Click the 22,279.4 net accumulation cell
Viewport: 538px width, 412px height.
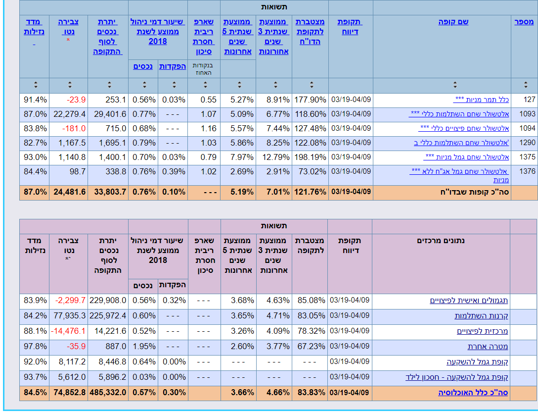click(x=68, y=114)
